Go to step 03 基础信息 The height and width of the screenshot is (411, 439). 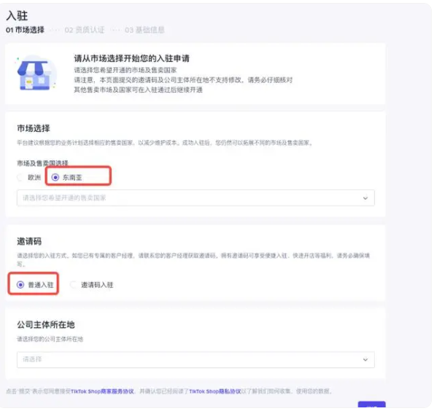pyautogui.click(x=144, y=30)
